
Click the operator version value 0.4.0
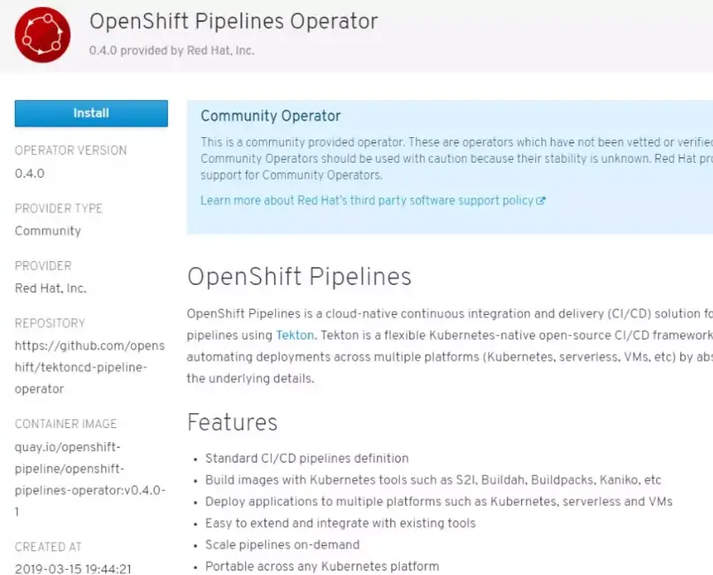tap(29, 173)
